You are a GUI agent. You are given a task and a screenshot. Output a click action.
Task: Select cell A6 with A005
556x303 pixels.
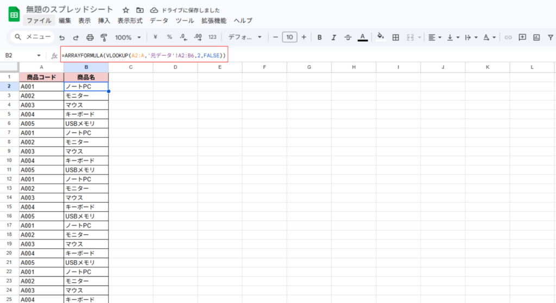(x=41, y=124)
